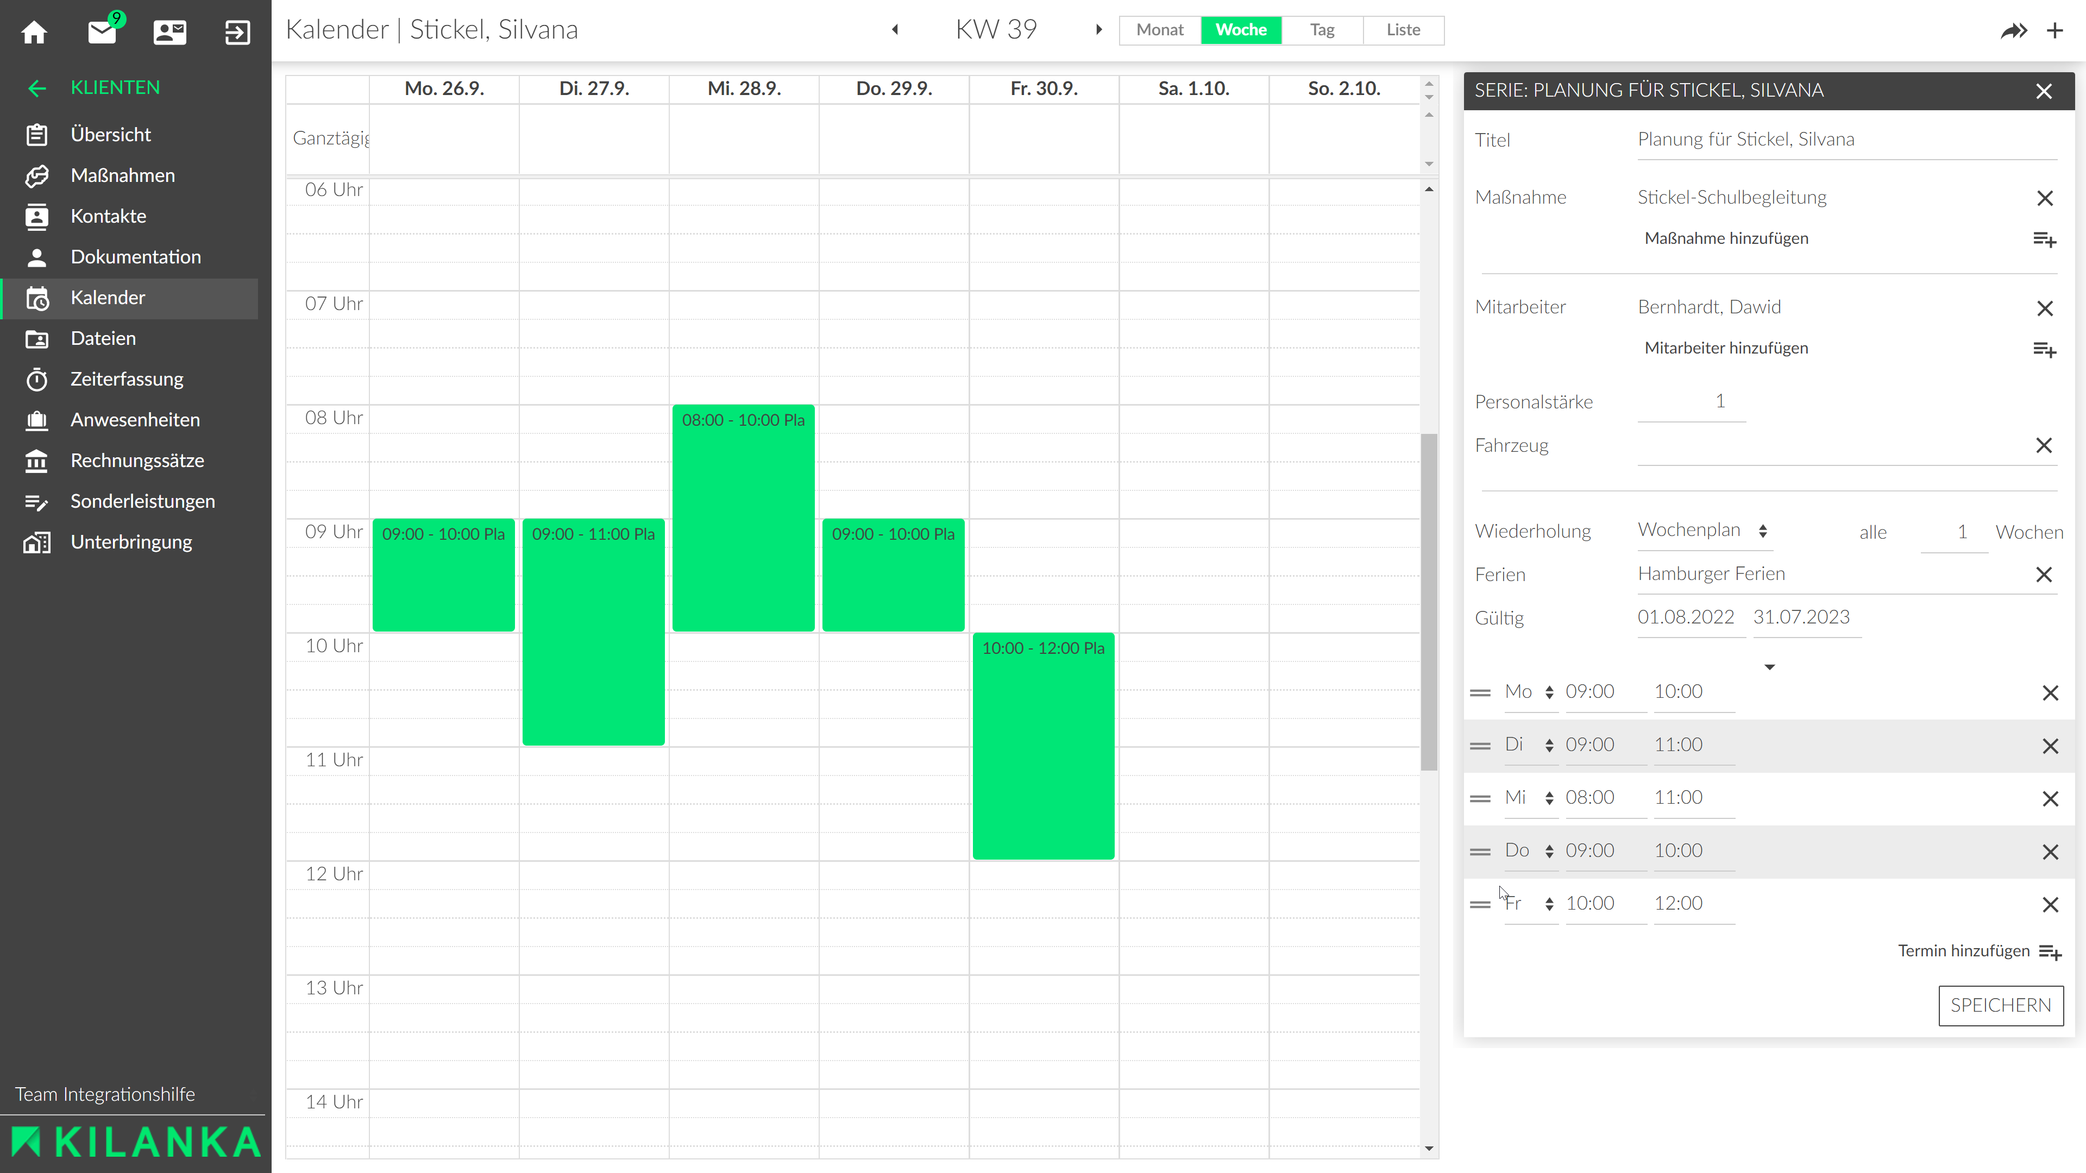The image size is (2086, 1173).
Task: Switch calendar to Woche view
Action: coord(1241,30)
